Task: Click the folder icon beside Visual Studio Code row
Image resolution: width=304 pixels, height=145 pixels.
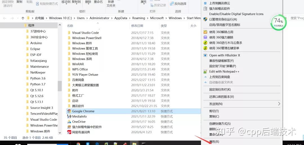Action: (69, 33)
